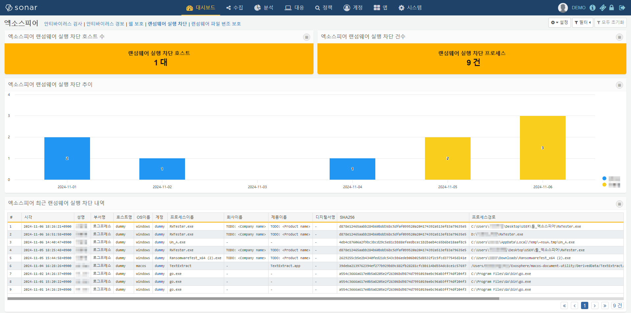This screenshot has height=313, width=631.
Task: Go to previous page of table
Action: click(574, 306)
